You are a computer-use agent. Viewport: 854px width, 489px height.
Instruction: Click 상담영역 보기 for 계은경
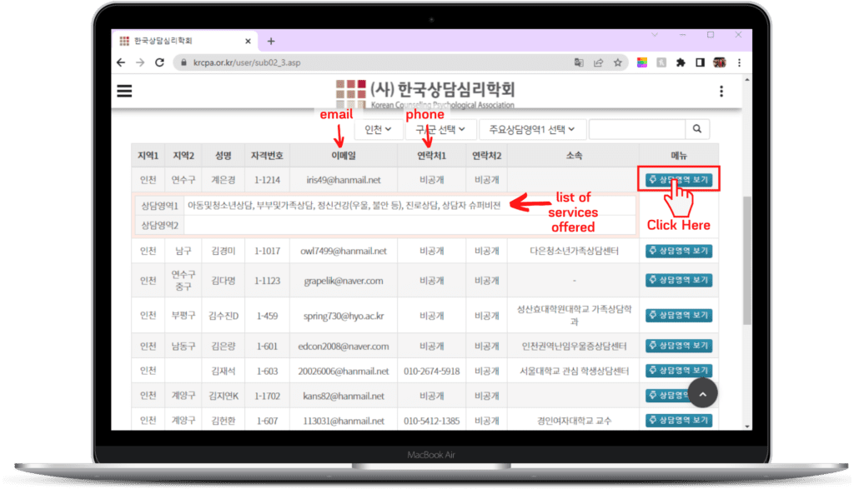[x=679, y=179]
